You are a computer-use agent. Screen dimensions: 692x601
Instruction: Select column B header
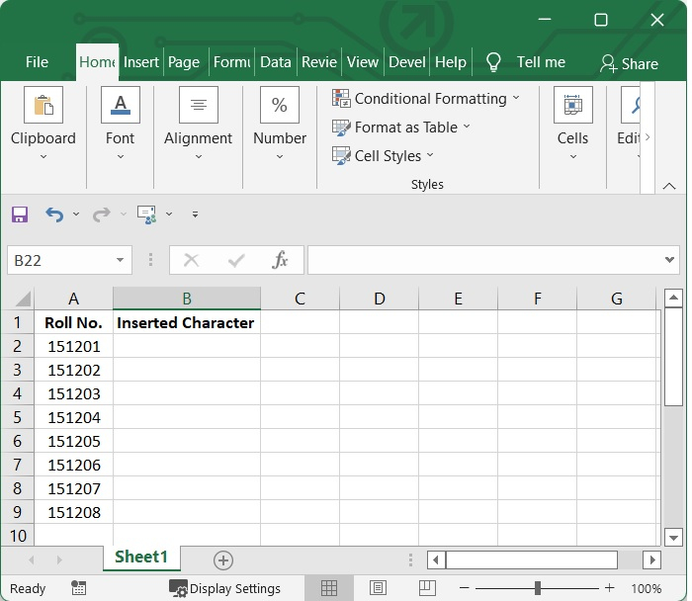coord(187,299)
